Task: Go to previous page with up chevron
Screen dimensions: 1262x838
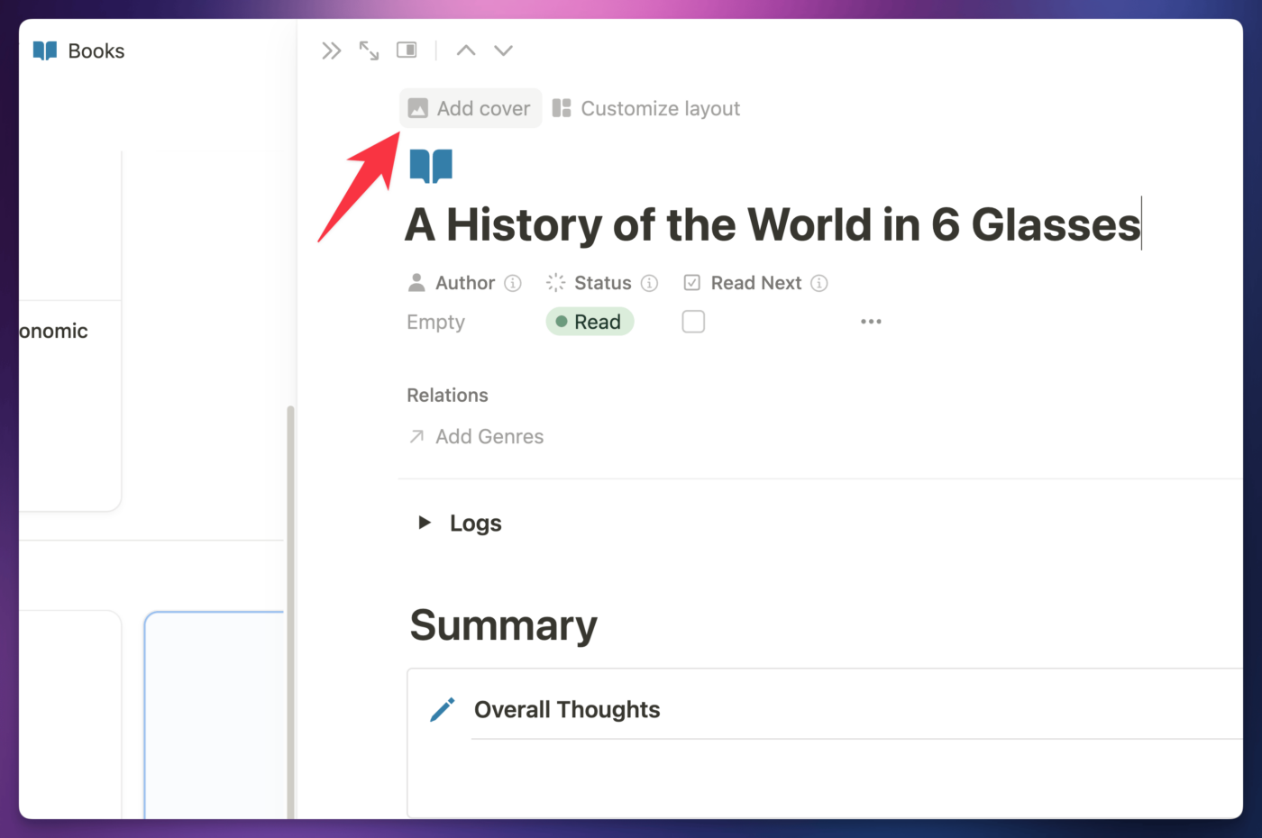Action: coord(466,50)
